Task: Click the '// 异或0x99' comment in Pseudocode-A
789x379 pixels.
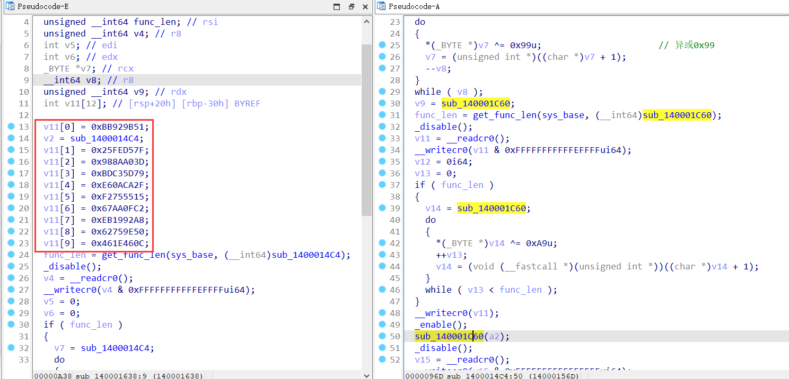Action: (687, 45)
